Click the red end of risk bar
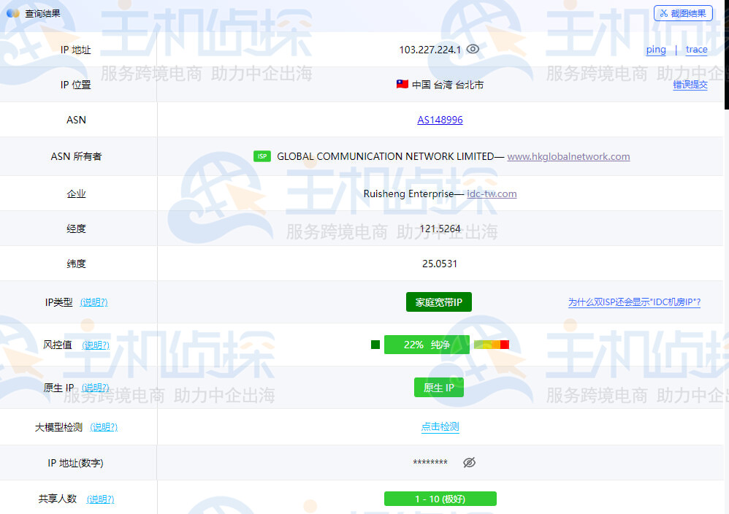 505,345
